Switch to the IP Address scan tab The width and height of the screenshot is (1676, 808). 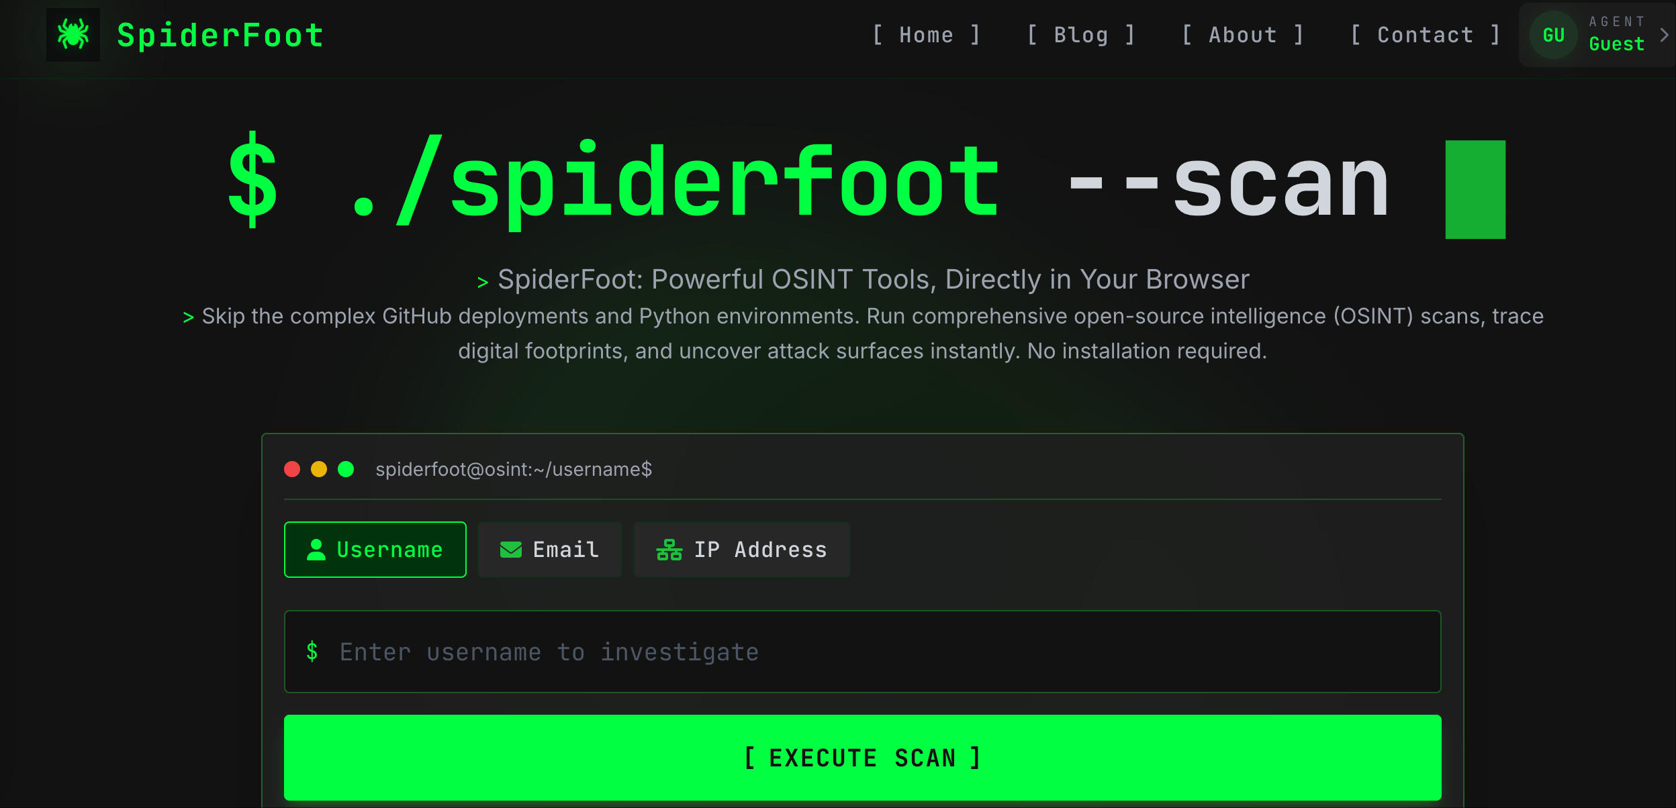pos(742,550)
